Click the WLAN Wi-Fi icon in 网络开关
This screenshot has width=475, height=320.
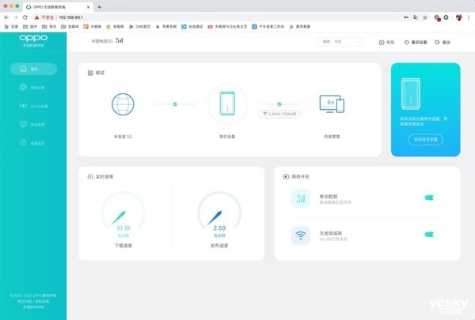[x=301, y=234]
